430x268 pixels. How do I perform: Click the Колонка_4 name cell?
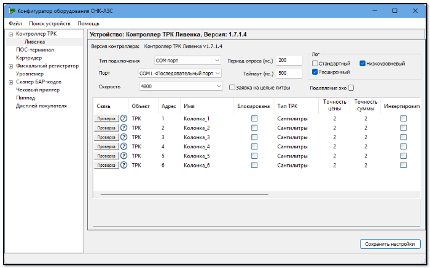tap(197, 147)
